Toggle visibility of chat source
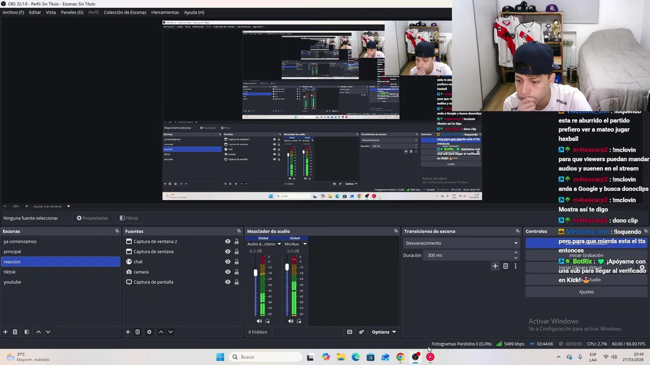 pyautogui.click(x=227, y=262)
